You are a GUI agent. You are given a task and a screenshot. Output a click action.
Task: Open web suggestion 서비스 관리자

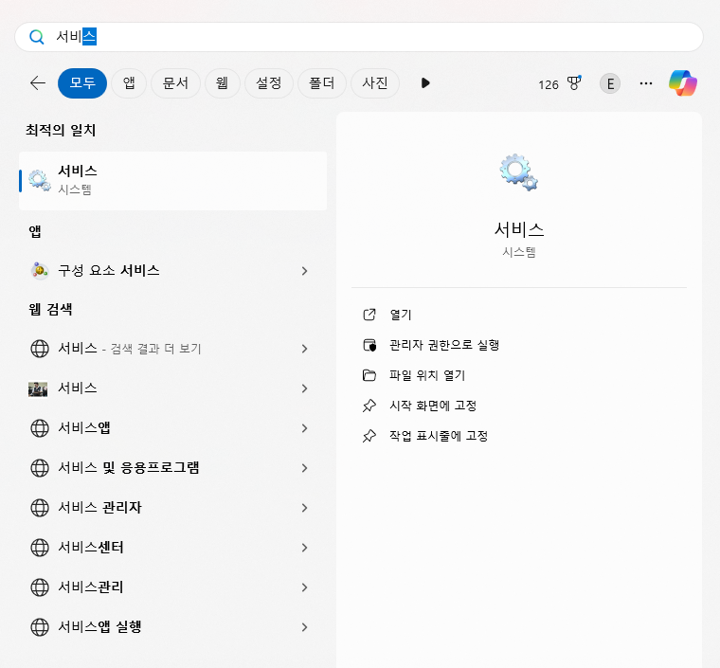click(x=172, y=508)
